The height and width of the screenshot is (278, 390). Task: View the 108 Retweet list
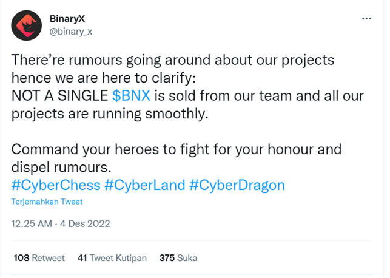point(39,258)
